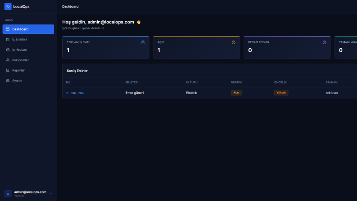Viewport: 357px width, 201px height.
Task: Click the Son İş Emirleri heading
Action: pos(77,71)
